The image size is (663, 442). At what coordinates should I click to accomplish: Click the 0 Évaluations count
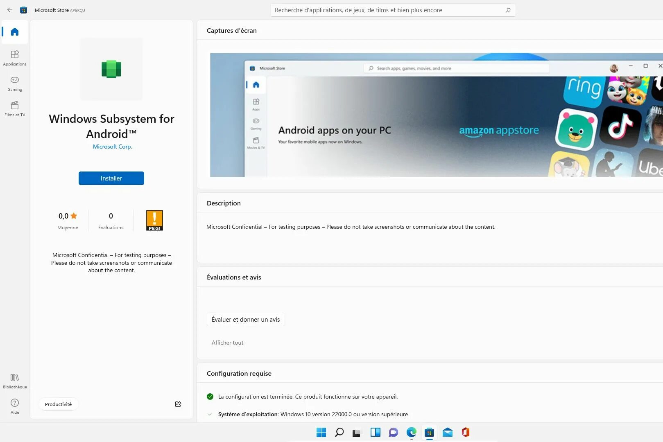[x=111, y=220]
